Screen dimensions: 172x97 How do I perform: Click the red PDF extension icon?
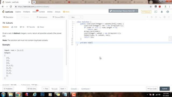160,6
